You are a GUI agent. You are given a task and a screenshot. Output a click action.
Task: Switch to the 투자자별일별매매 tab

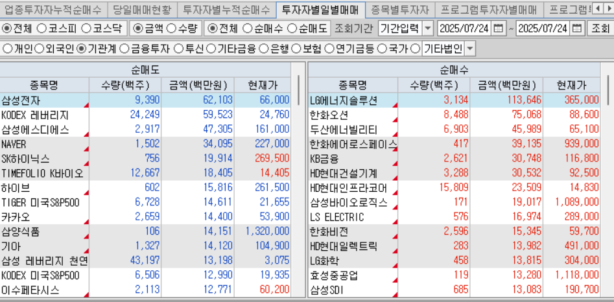coord(320,9)
